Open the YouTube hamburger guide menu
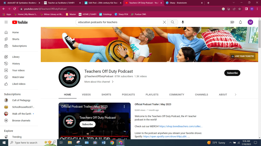 (x=6, y=22)
